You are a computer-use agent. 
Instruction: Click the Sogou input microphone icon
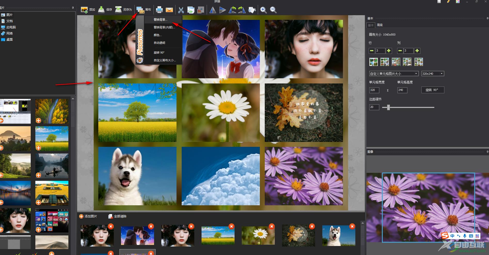465,236
